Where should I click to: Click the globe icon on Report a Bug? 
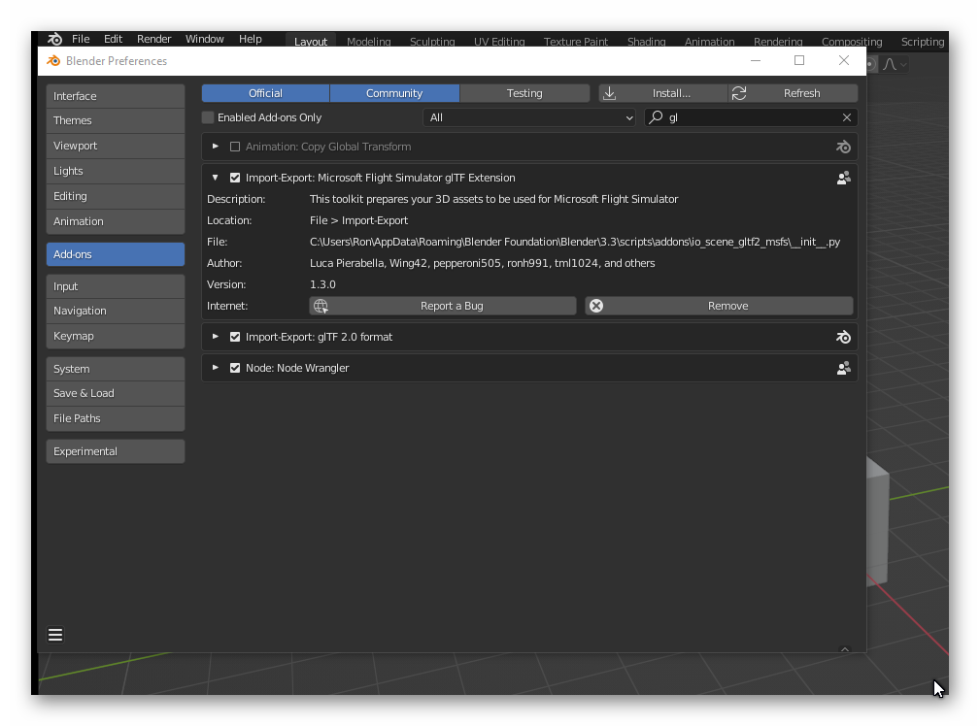click(x=321, y=306)
